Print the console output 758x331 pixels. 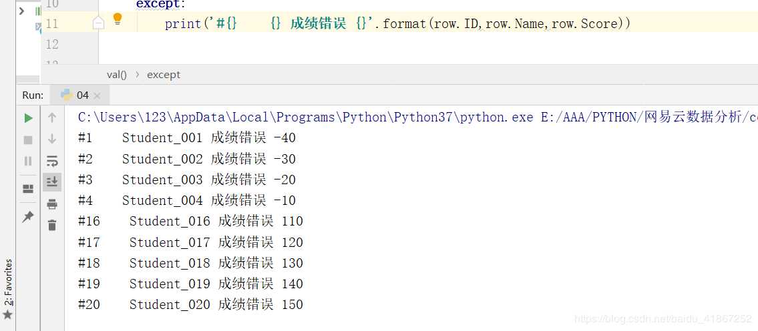pos(52,204)
